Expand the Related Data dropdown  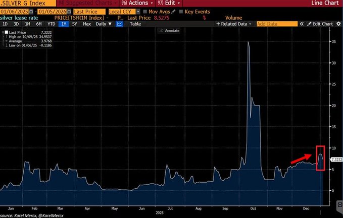[235, 24]
